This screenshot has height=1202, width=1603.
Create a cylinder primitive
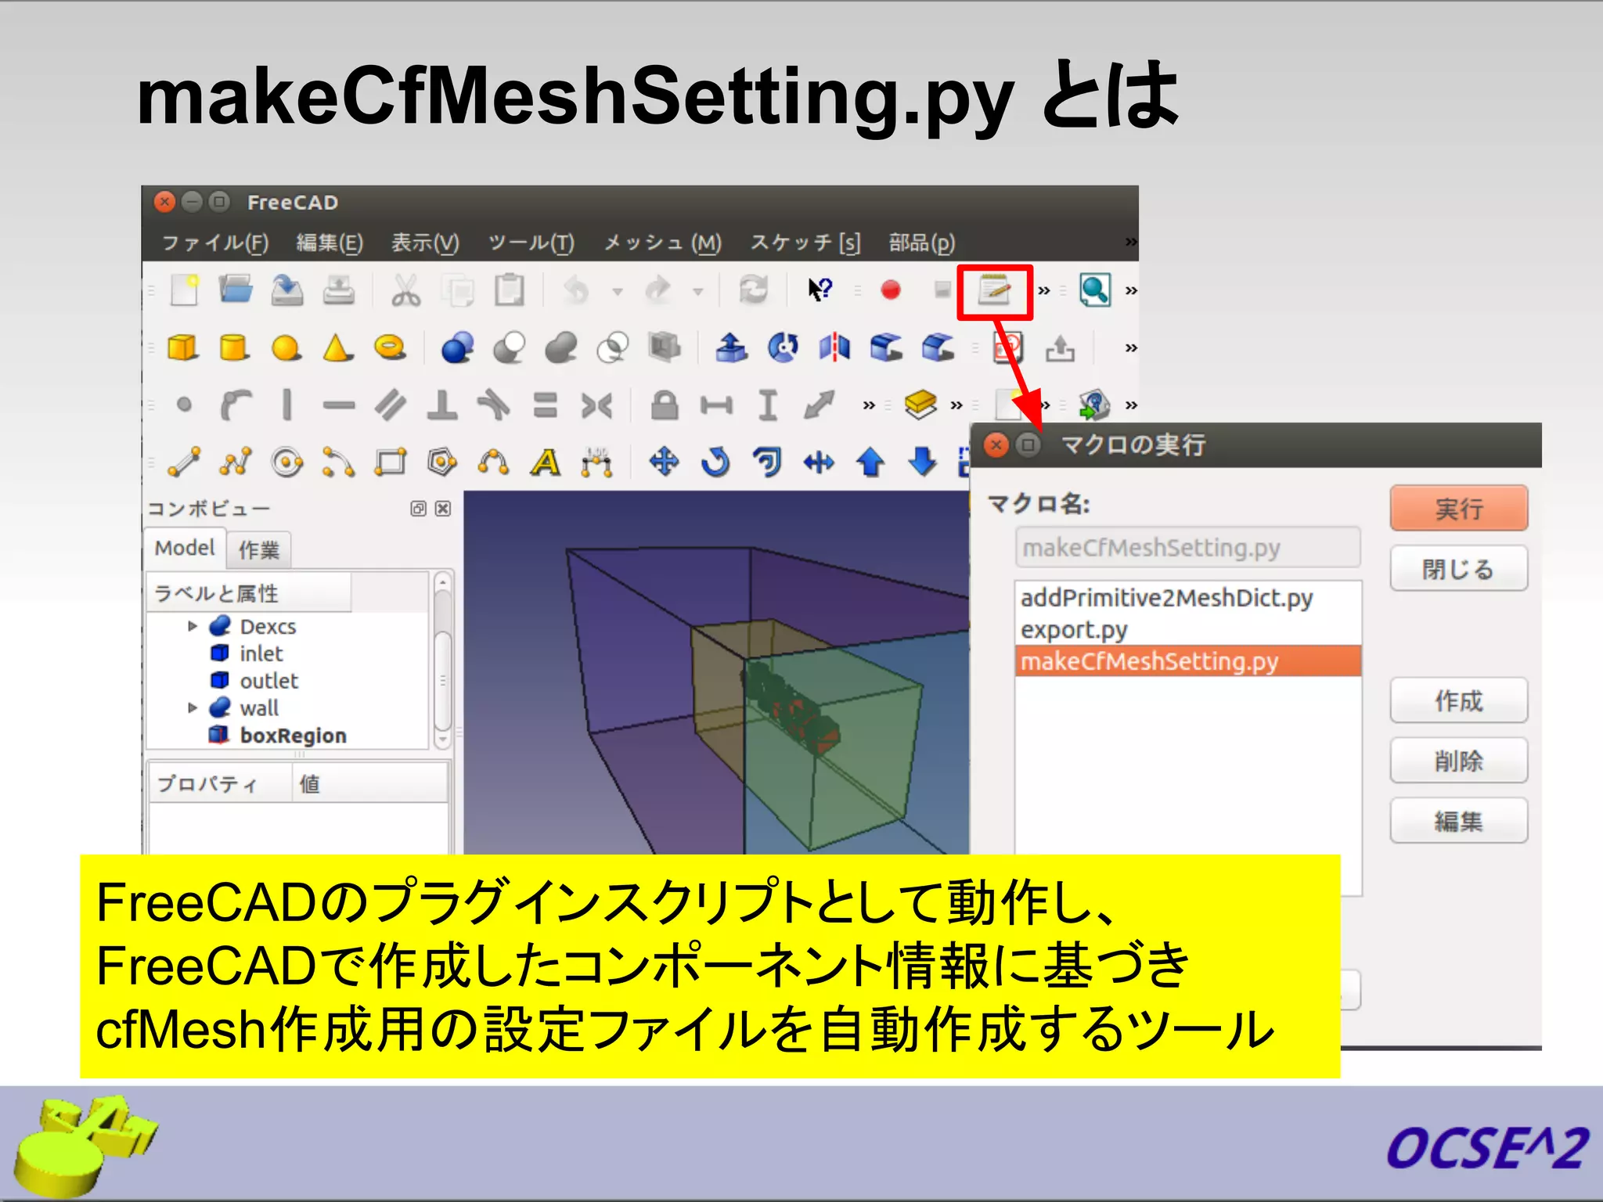point(233,347)
